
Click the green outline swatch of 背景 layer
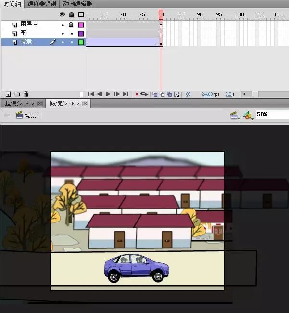[81, 42]
